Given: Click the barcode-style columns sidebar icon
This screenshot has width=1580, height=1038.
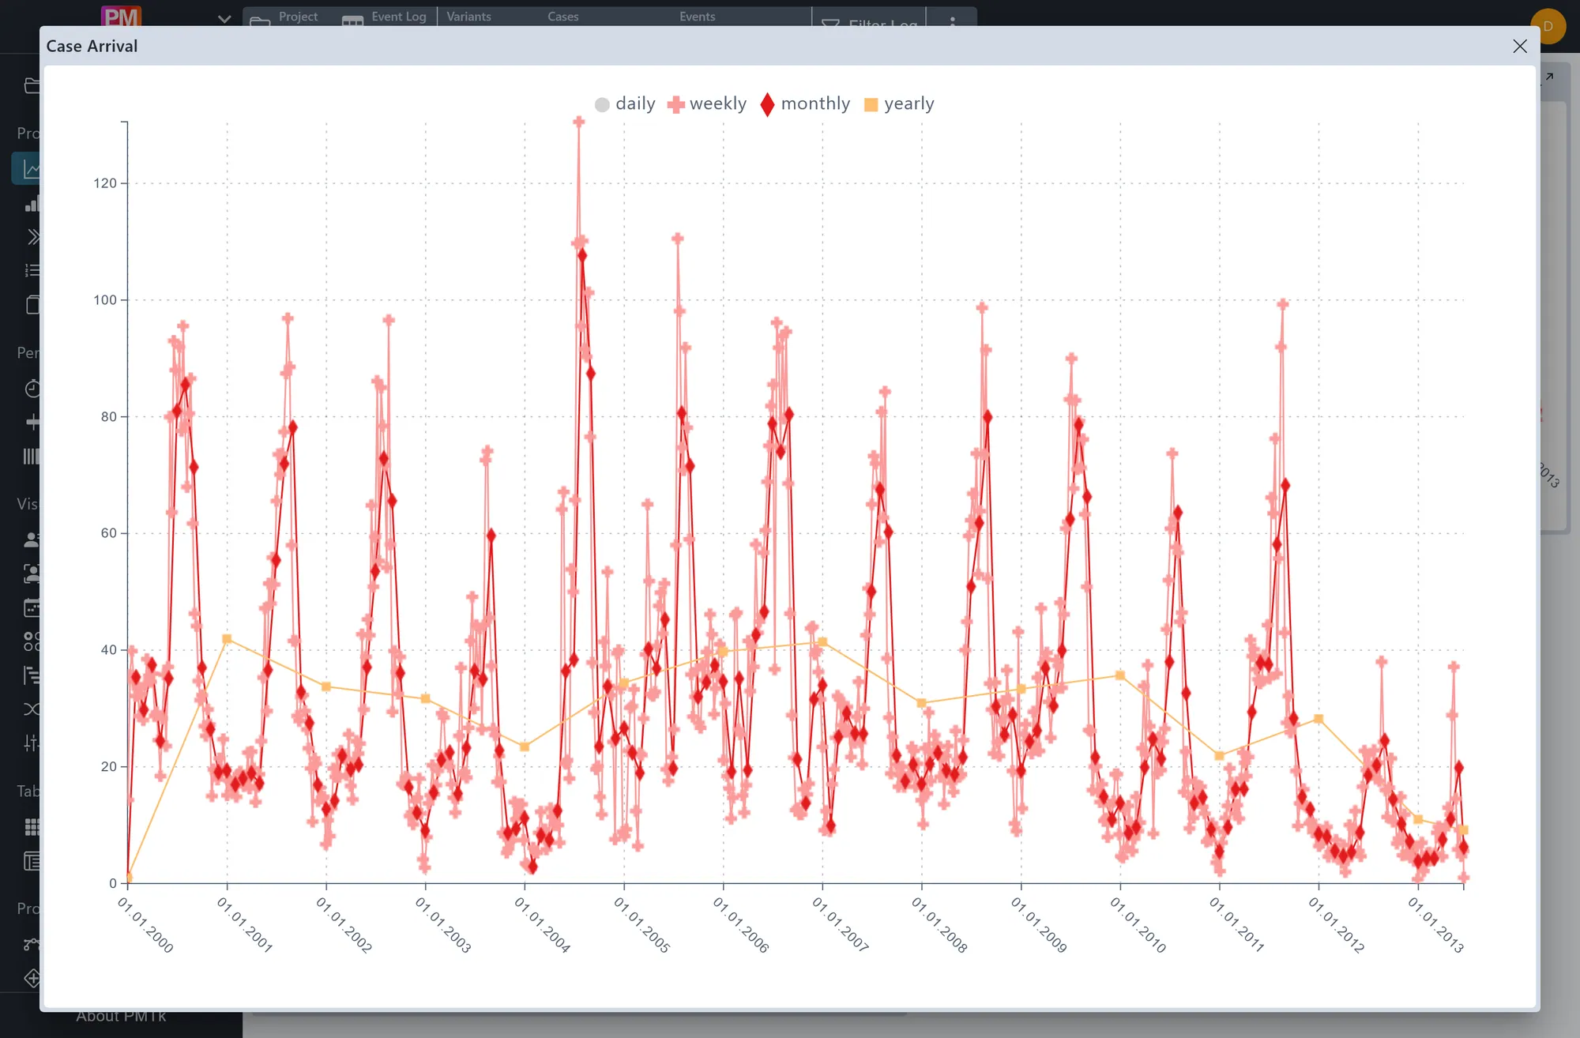Looking at the screenshot, I should pos(32,456).
